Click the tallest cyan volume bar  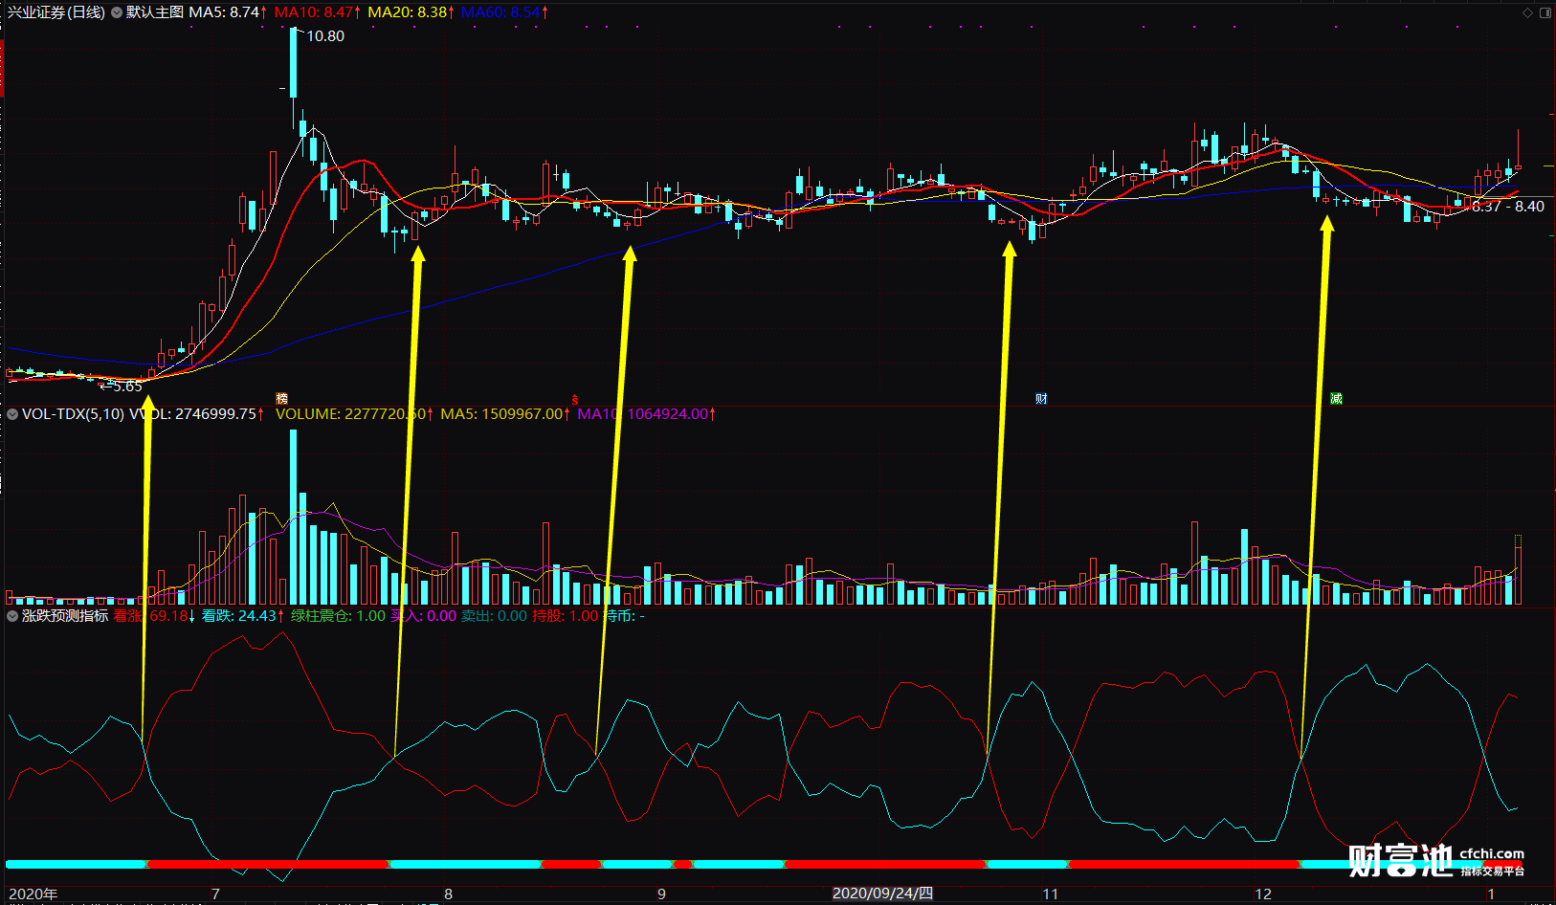pyautogui.click(x=294, y=518)
